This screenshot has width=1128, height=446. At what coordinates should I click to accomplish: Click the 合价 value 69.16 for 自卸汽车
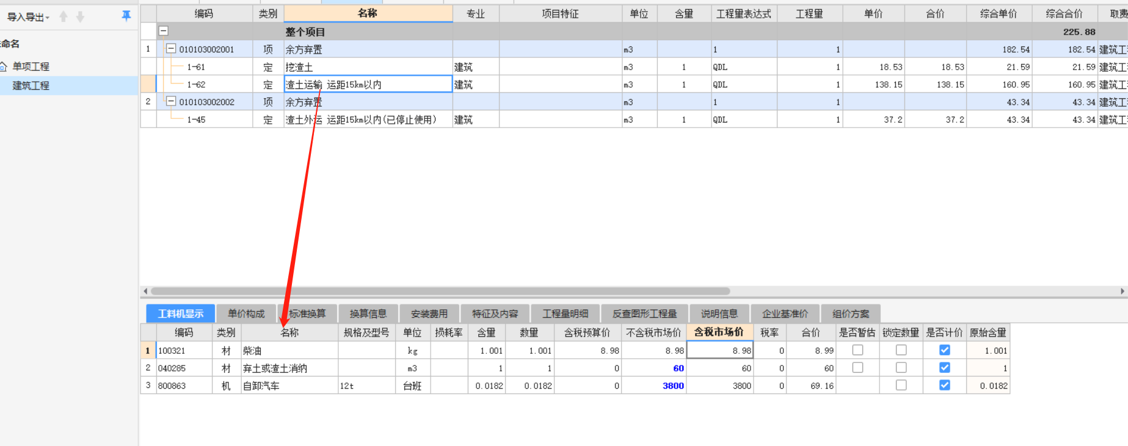[x=821, y=386]
